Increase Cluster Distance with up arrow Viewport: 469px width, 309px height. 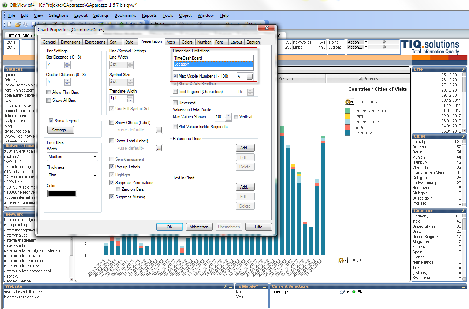[x=67, y=81]
